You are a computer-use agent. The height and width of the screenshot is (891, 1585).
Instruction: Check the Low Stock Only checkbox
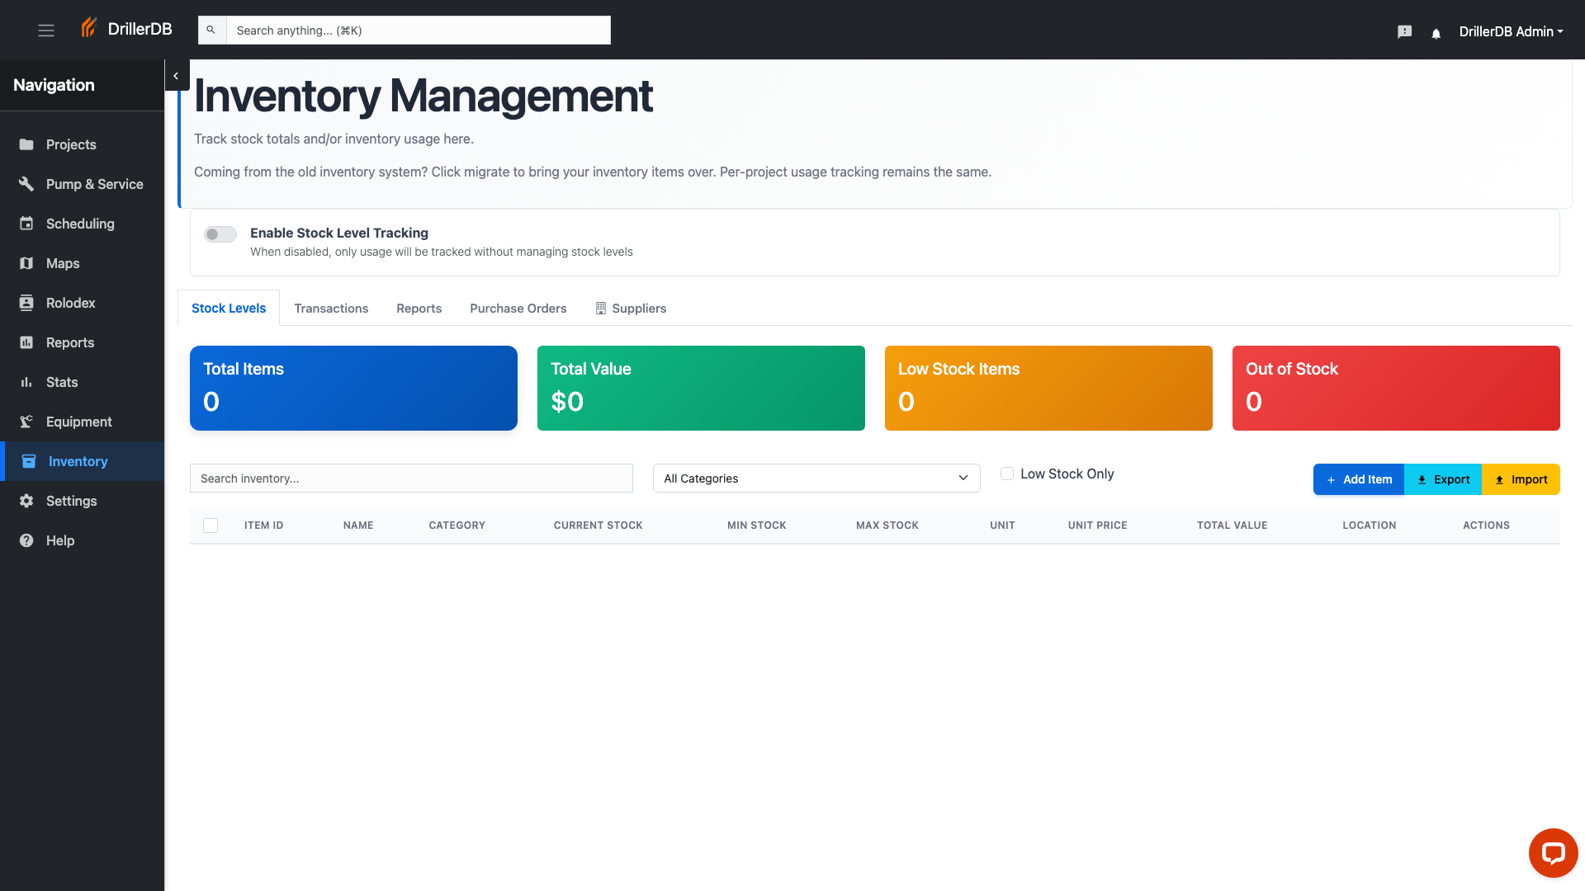pos(1007,474)
